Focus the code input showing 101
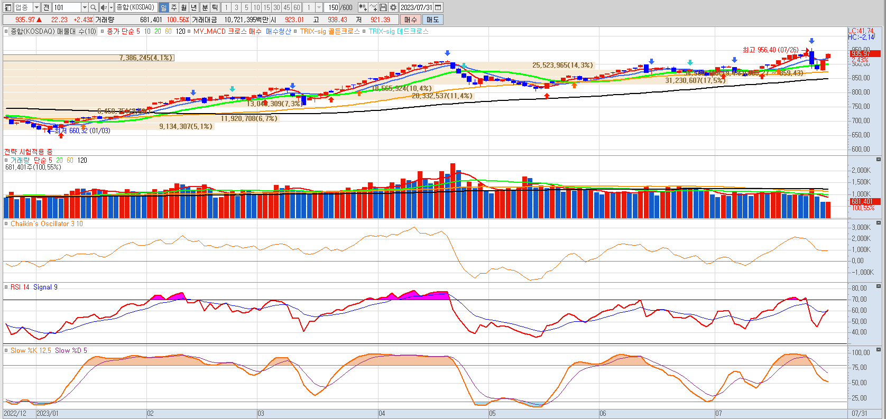The image size is (886, 419). coord(67,7)
